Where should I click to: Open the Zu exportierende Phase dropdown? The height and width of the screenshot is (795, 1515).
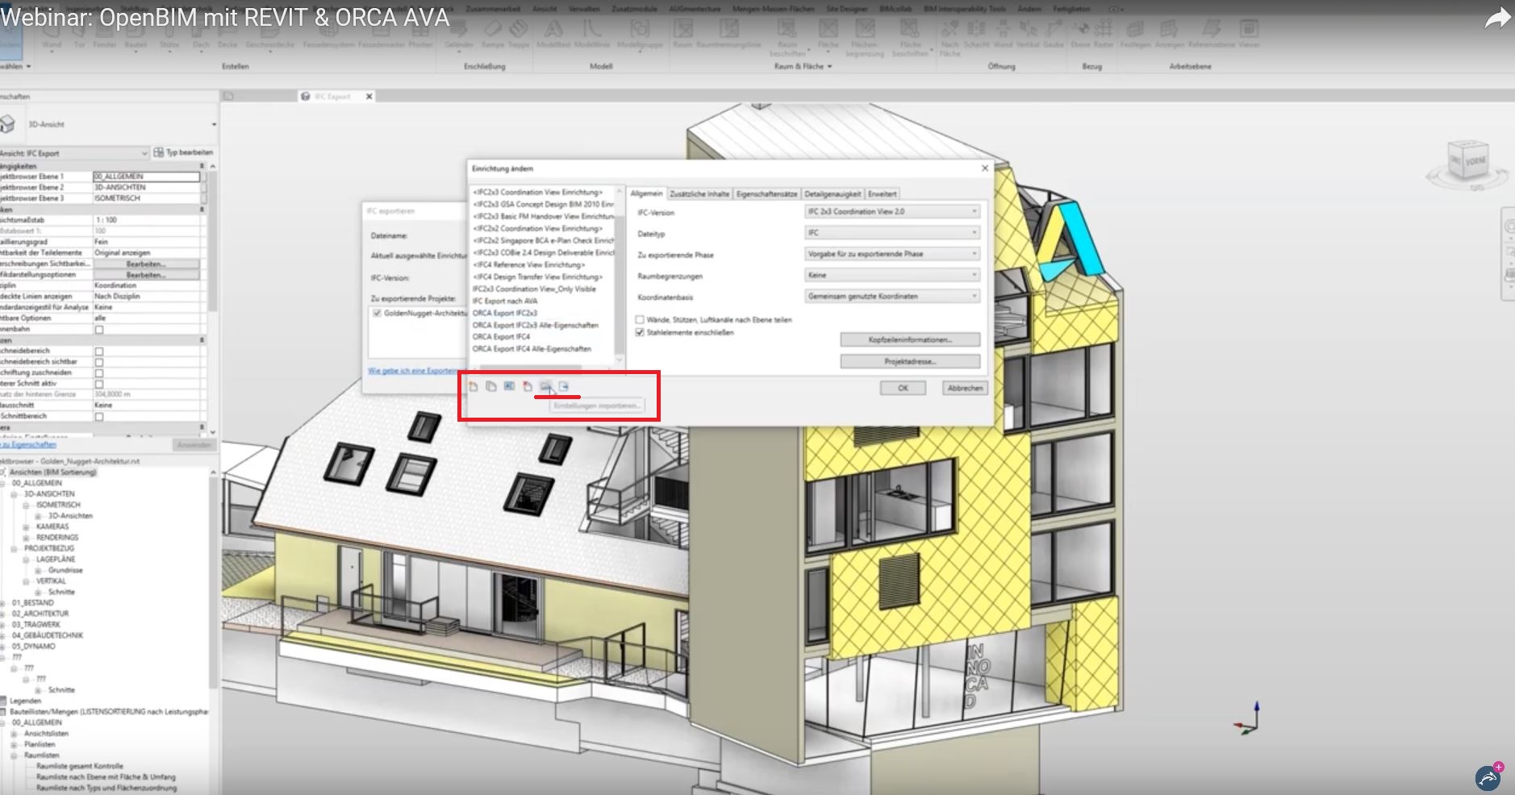(892, 254)
